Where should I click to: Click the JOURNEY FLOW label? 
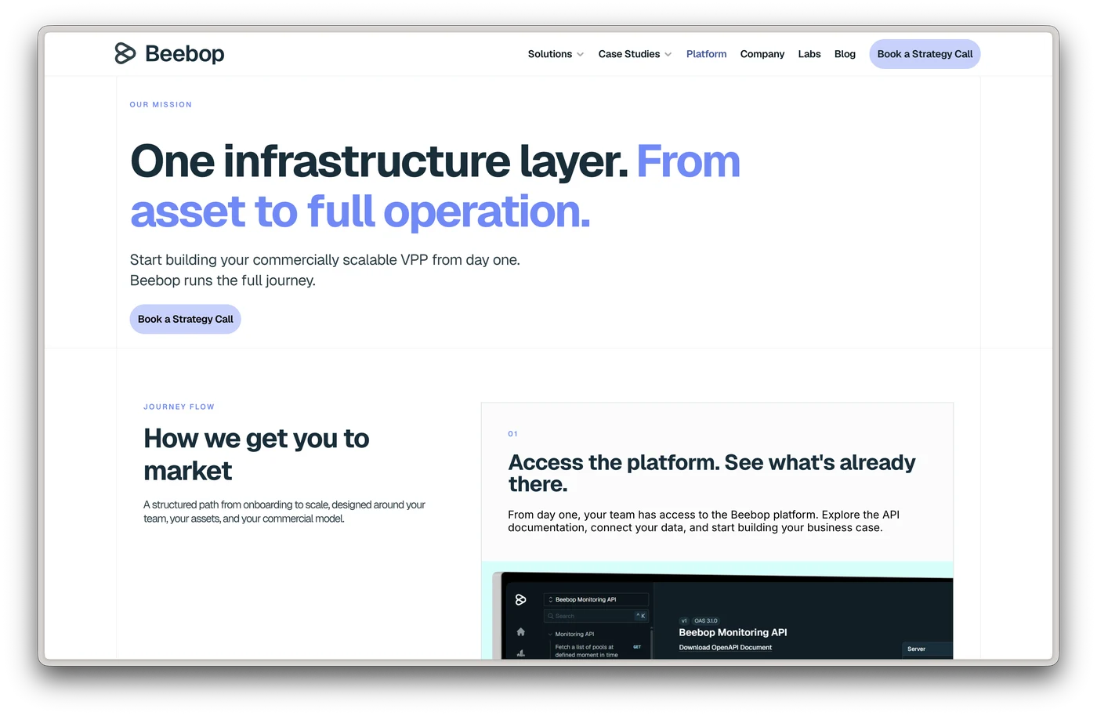(179, 407)
